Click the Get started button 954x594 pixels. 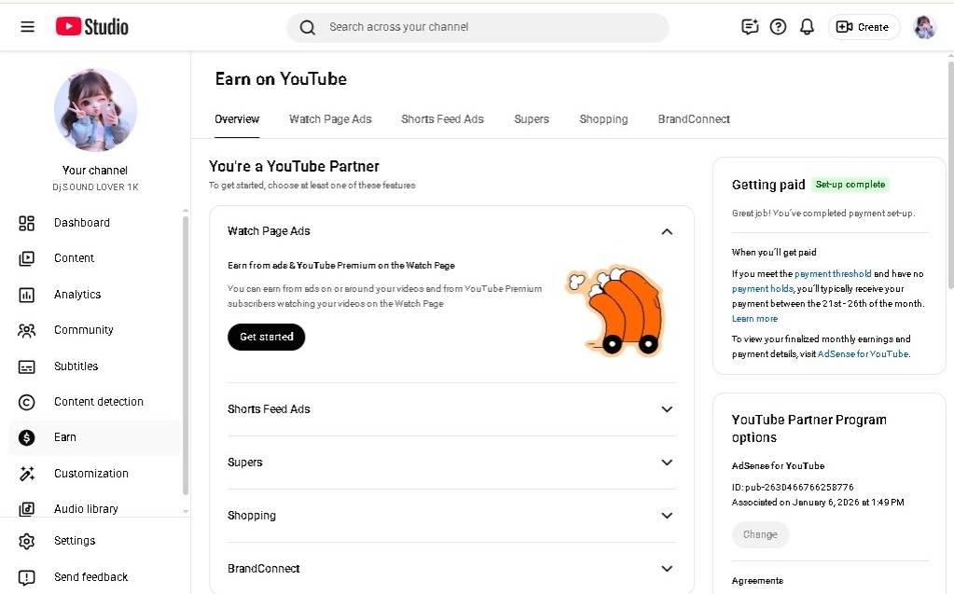pos(266,337)
